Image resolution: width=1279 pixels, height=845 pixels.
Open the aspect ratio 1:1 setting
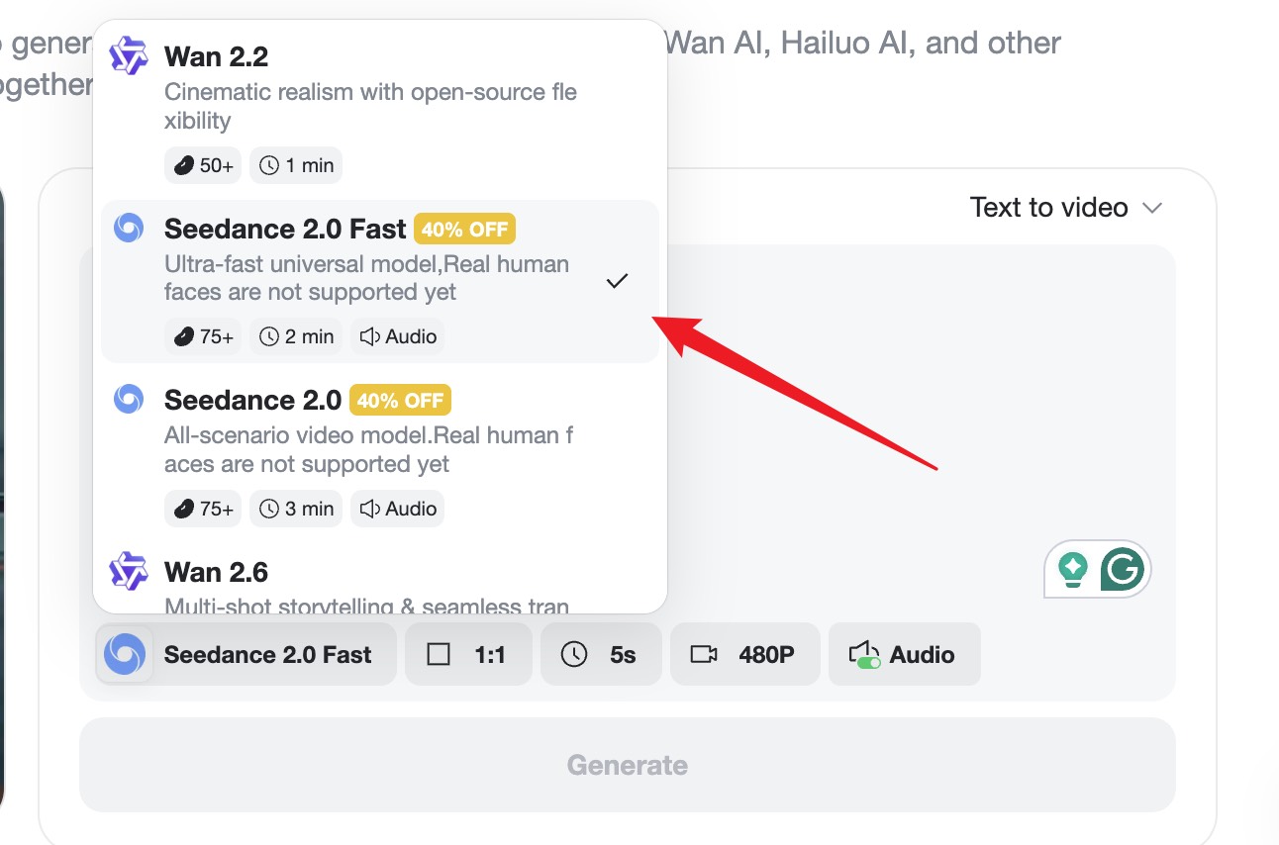(468, 654)
